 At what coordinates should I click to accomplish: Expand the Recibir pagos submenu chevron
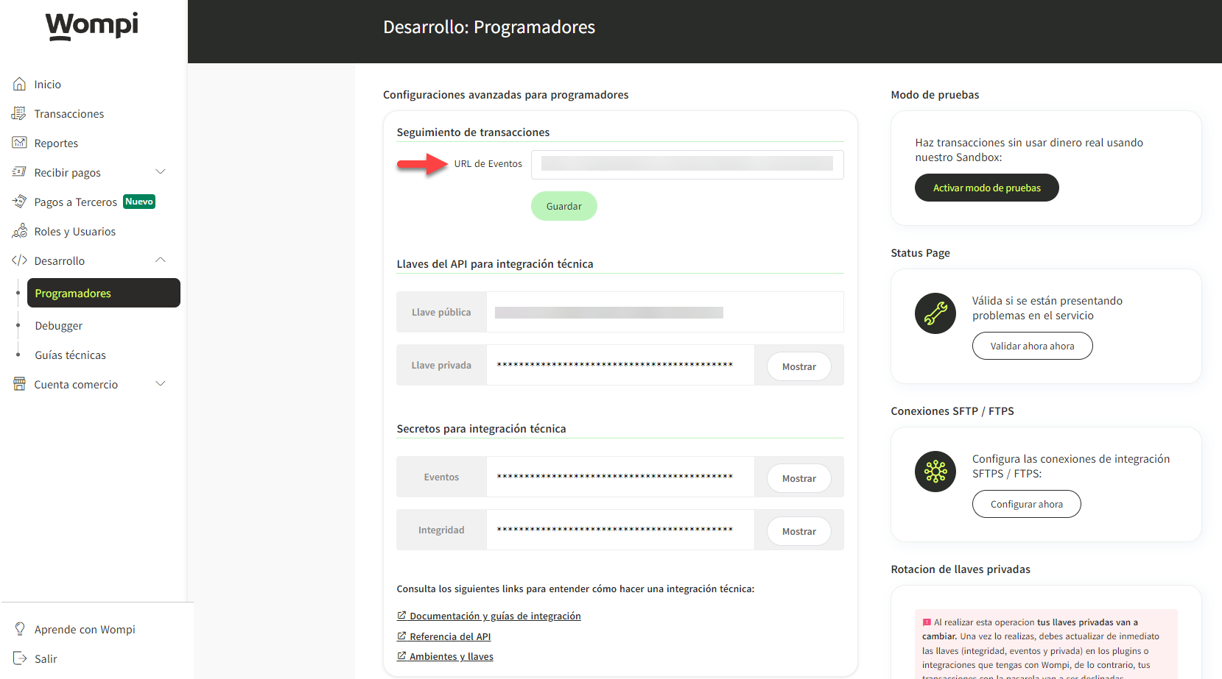161,172
